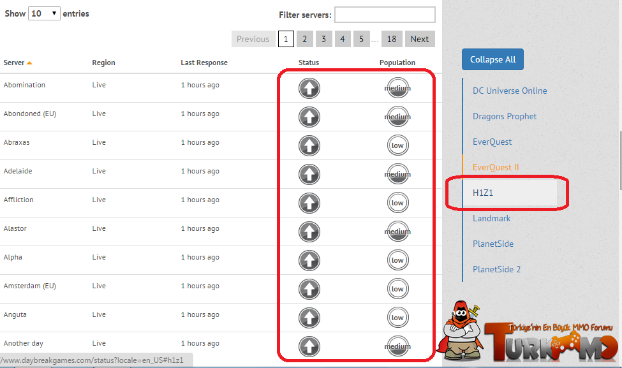Select H1Z1 in the game list
The image size is (622, 368).
(x=510, y=193)
